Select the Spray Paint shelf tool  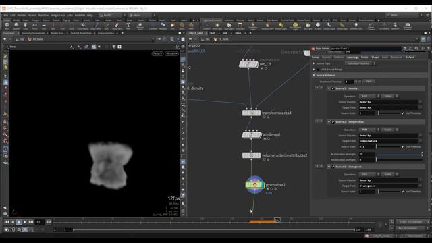pos(117,26)
